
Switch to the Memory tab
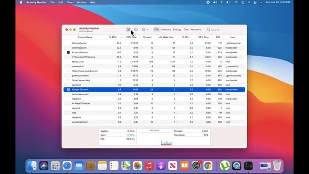coord(166,29)
